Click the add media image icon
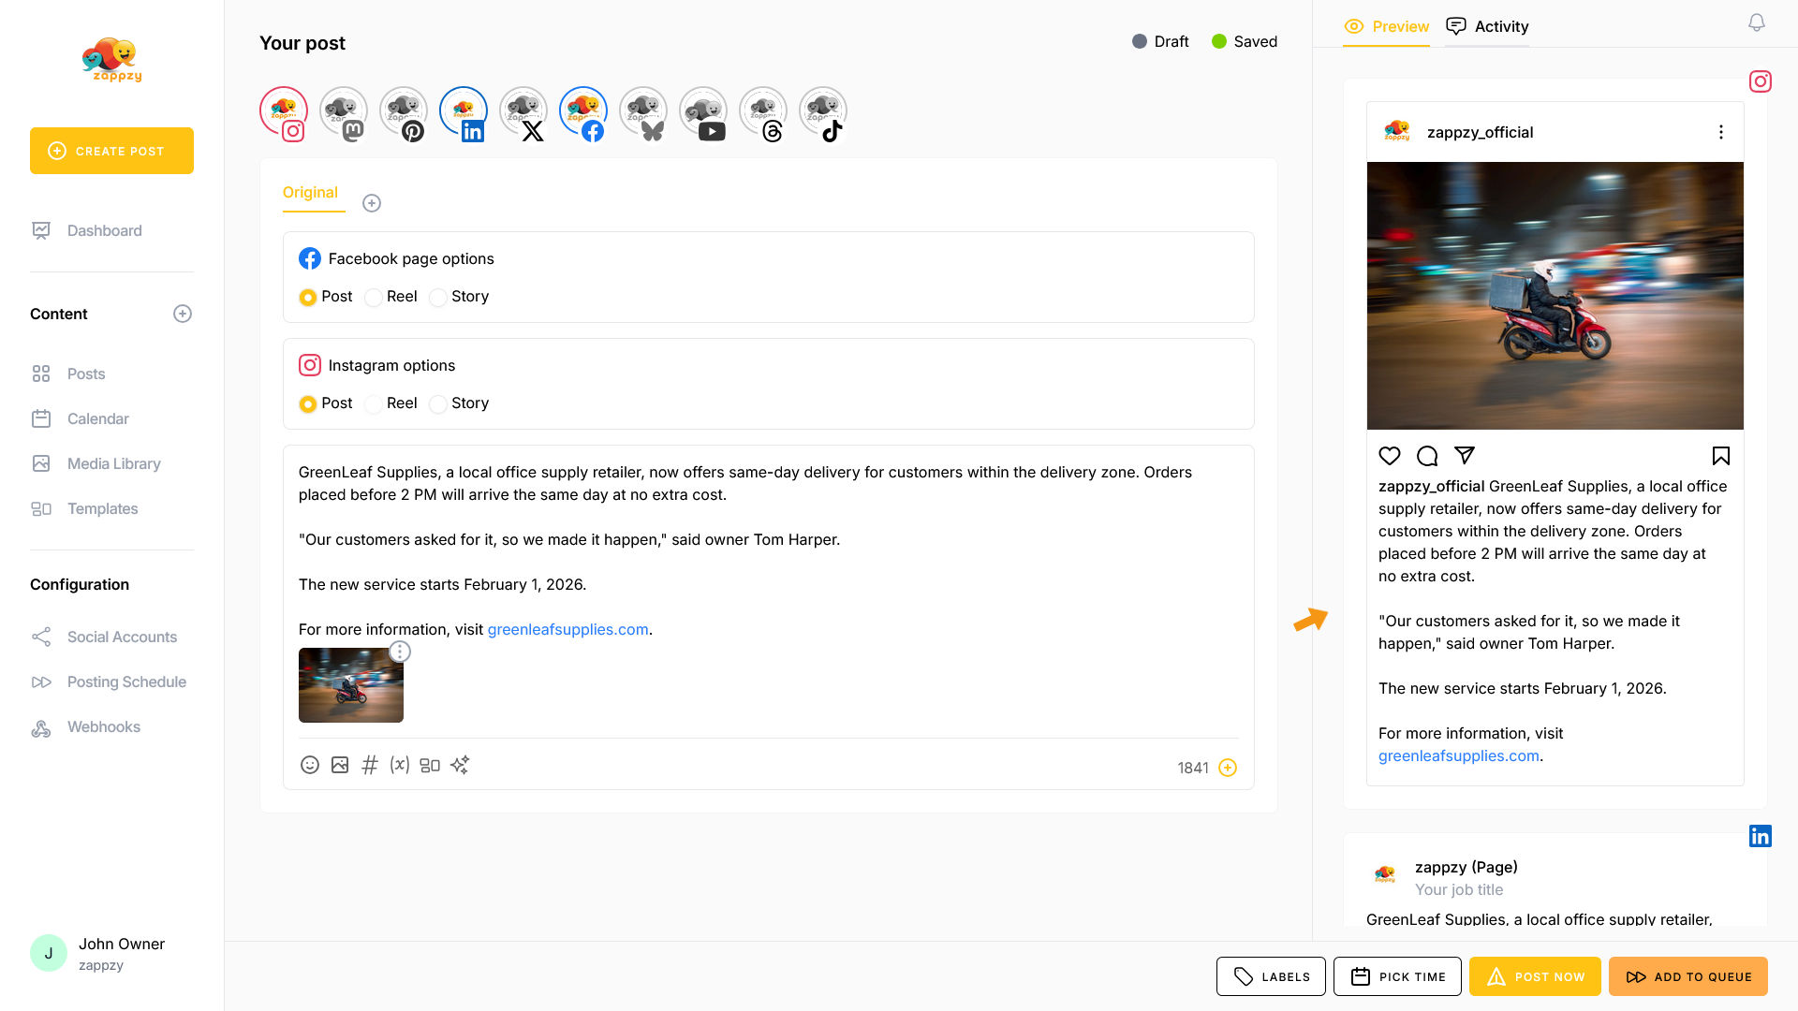Screen dimensions: 1798x1011 (x=340, y=765)
